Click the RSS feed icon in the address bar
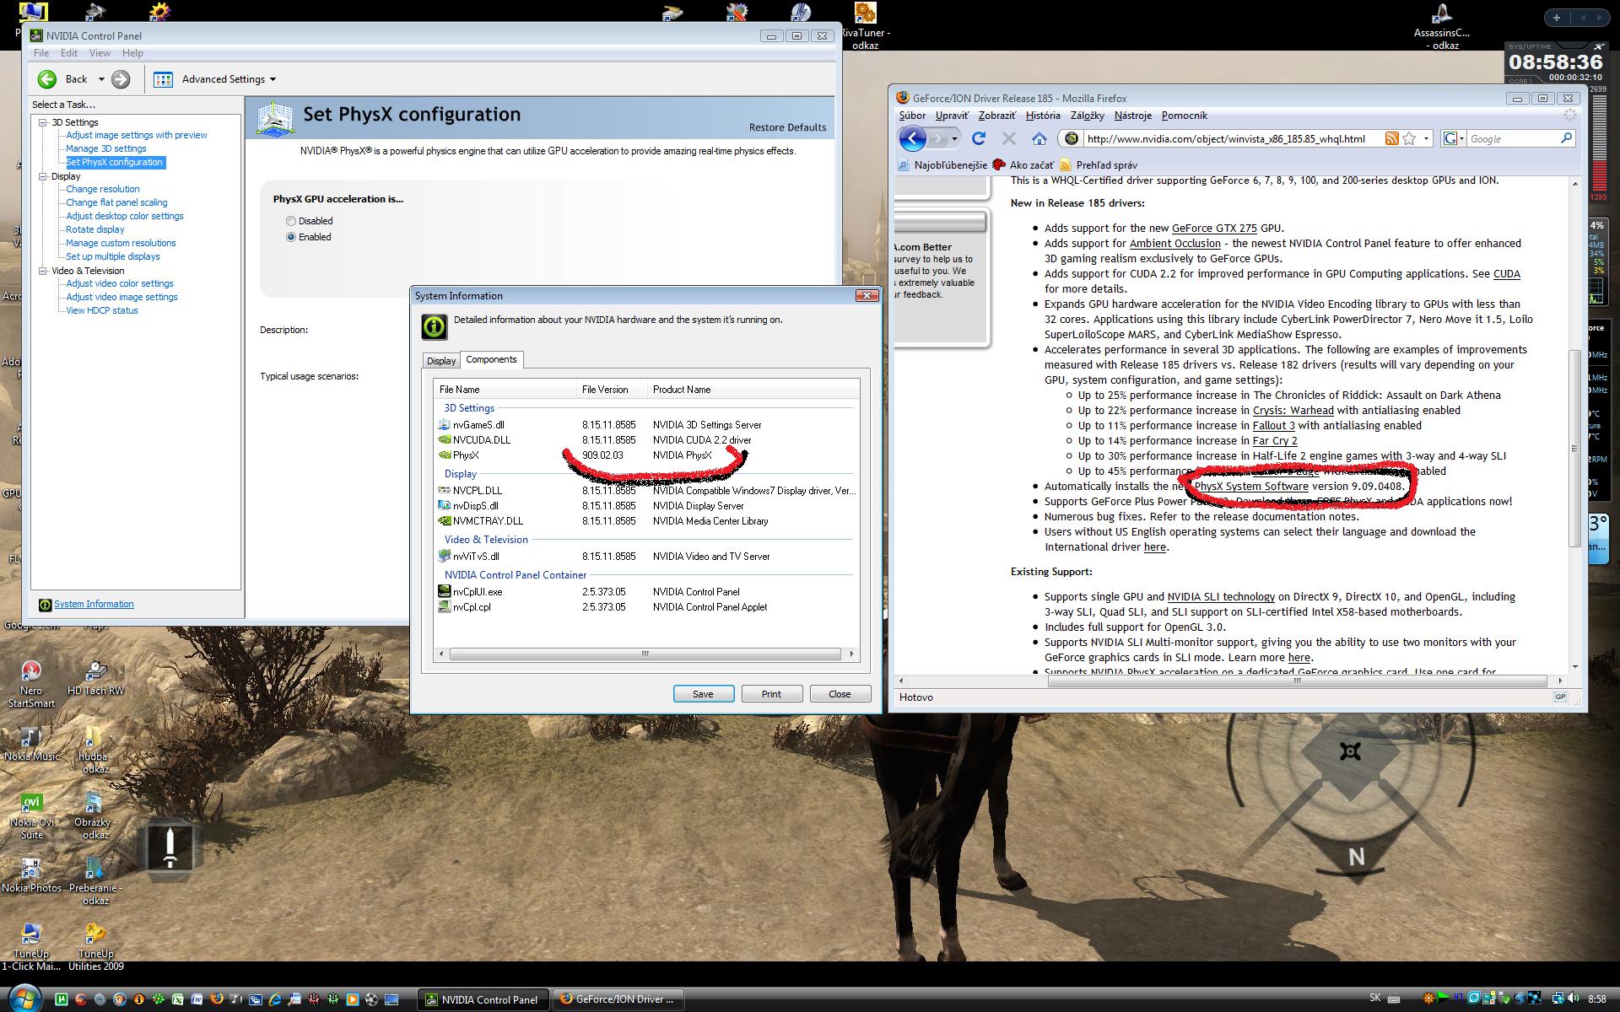 point(1391,138)
